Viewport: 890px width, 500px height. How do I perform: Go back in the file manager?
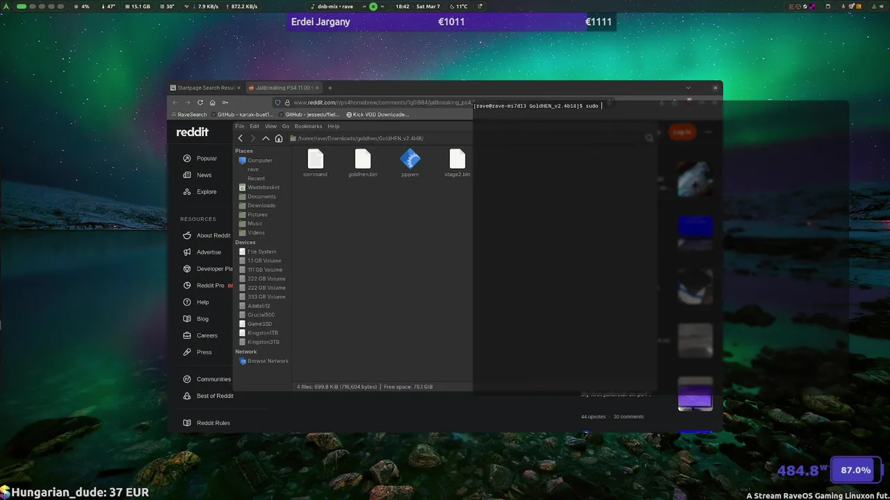click(x=241, y=138)
